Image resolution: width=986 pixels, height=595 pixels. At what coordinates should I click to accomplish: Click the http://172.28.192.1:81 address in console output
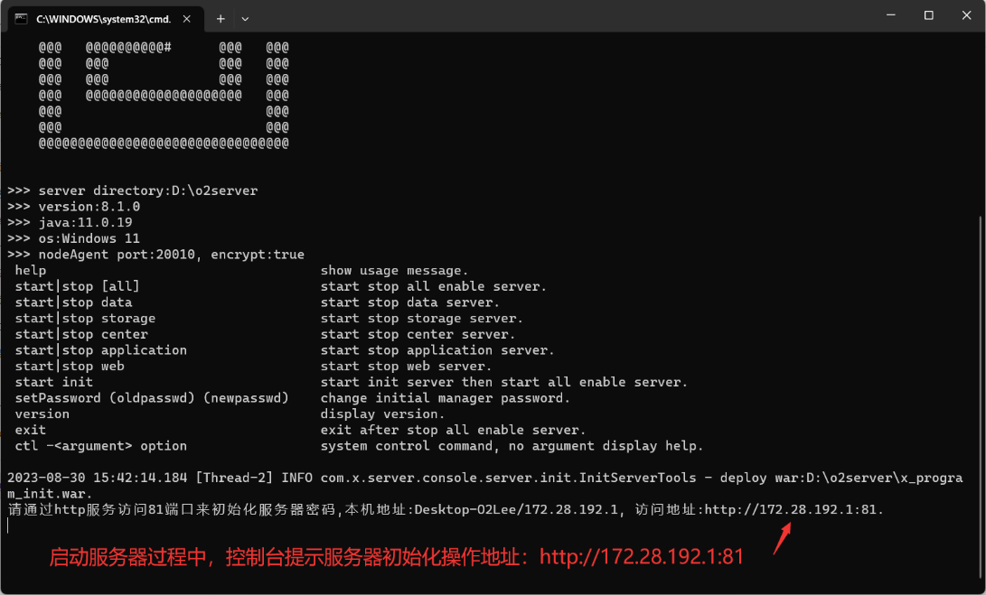click(x=793, y=509)
